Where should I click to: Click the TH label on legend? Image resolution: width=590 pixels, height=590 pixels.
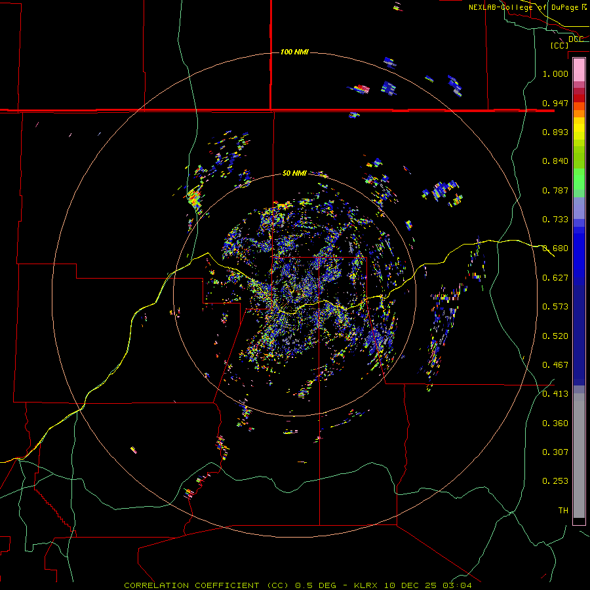[x=563, y=511]
